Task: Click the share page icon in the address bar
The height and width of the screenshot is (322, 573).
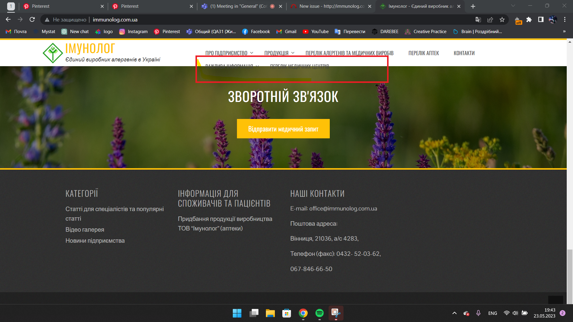Action: (490, 20)
